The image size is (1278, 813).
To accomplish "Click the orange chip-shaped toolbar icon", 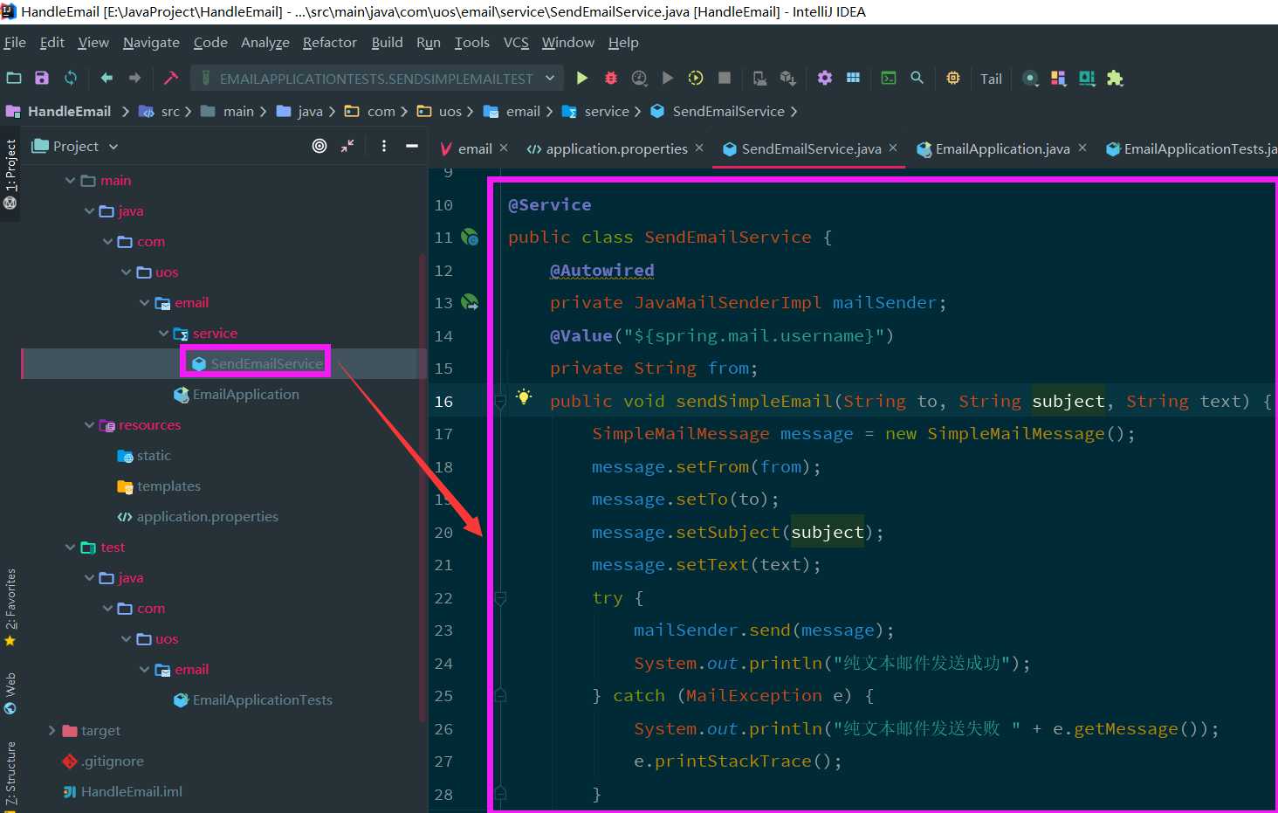I will (953, 78).
